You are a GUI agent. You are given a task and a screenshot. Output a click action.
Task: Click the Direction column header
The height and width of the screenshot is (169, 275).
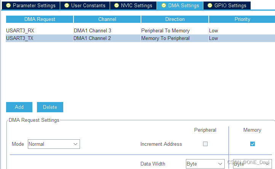175,19
